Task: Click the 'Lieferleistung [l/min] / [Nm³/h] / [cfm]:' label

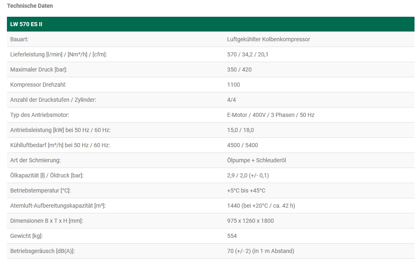Action: pos(58,54)
